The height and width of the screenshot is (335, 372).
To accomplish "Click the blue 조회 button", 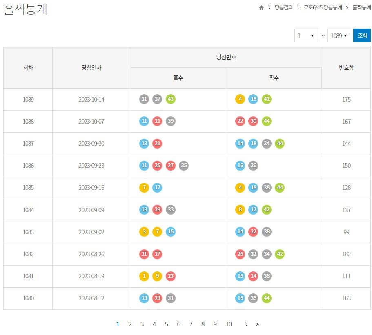I will coord(362,35).
